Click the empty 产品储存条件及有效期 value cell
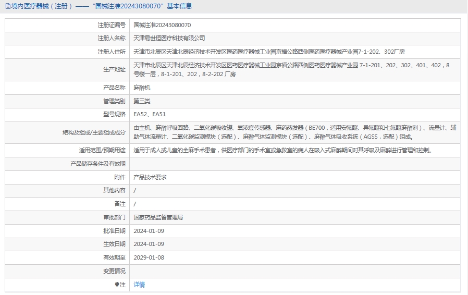 [x=295, y=164]
